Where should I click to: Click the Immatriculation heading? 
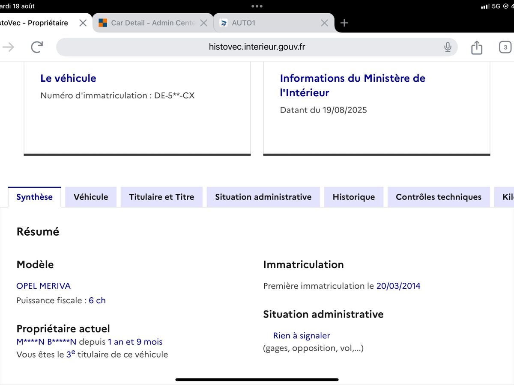click(303, 265)
